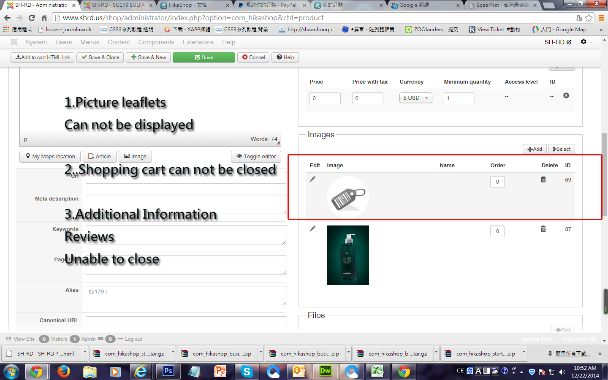Click the Article editor button
The width and height of the screenshot is (608, 380).
click(x=100, y=157)
